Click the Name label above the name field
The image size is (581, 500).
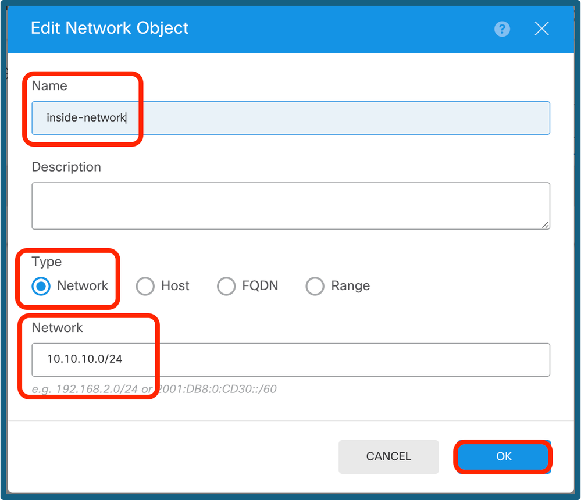click(x=49, y=86)
